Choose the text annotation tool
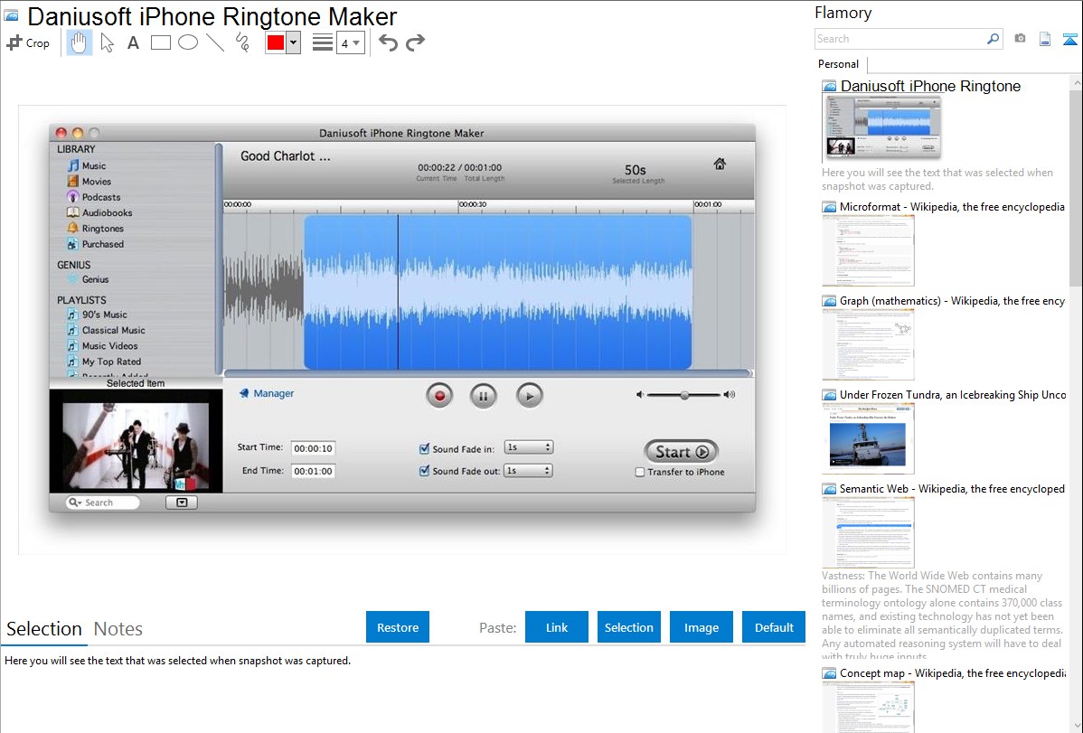This screenshot has width=1083, height=733. pos(133,42)
